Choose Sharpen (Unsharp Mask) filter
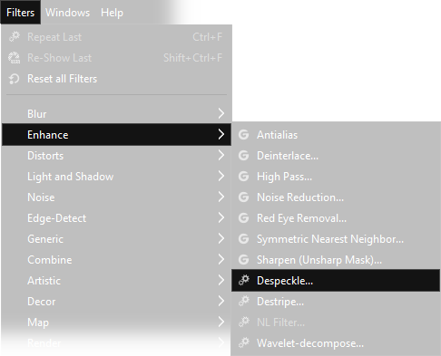The height and width of the screenshot is (356, 441). click(336, 260)
